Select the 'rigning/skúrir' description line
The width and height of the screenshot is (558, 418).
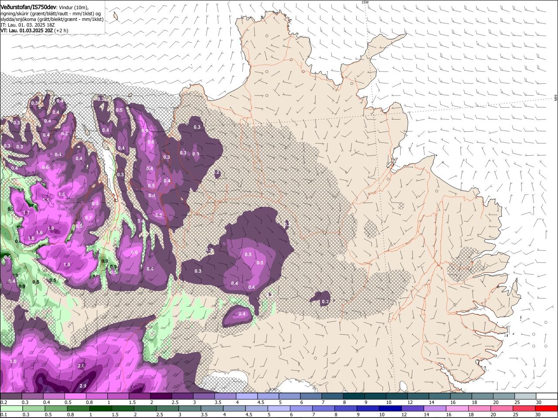[x=51, y=14]
